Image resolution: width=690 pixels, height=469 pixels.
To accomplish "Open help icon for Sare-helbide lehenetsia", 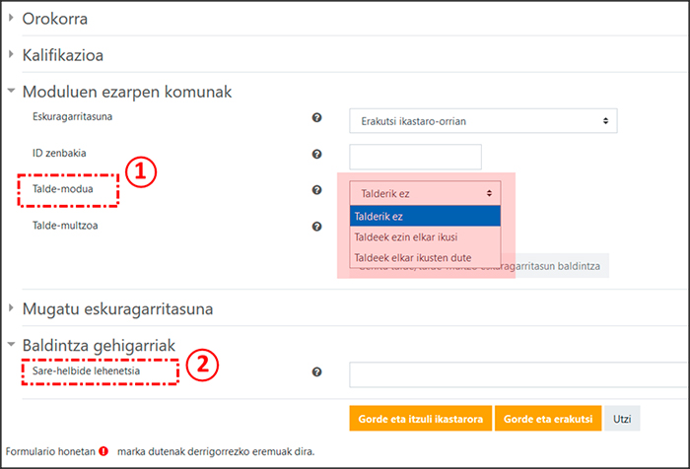I will point(317,372).
